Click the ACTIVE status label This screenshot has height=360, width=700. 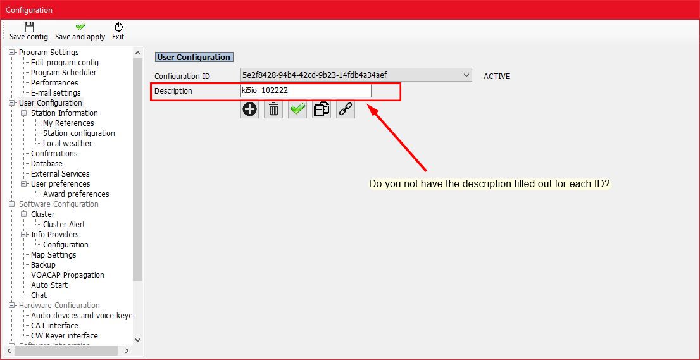pos(497,77)
